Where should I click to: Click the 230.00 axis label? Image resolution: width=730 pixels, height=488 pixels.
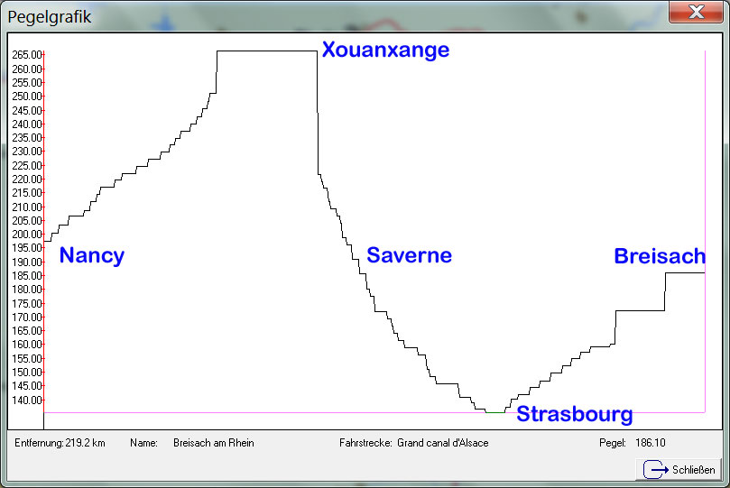point(26,152)
